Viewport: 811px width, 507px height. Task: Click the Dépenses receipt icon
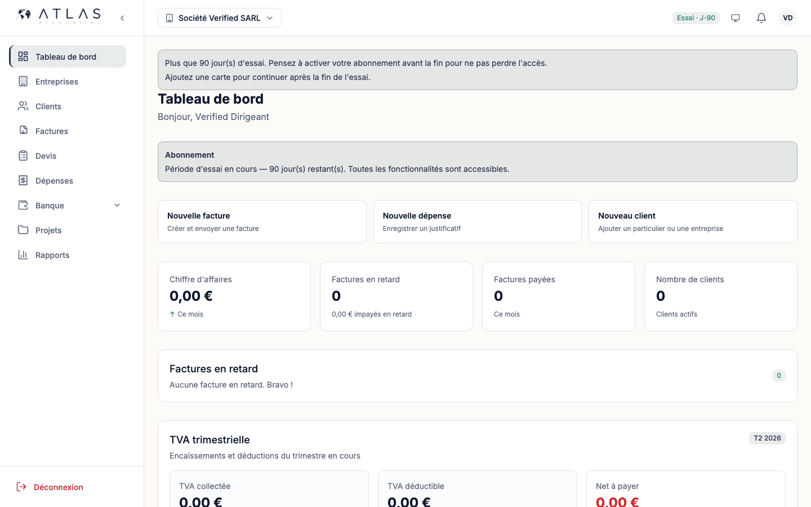point(23,180)
